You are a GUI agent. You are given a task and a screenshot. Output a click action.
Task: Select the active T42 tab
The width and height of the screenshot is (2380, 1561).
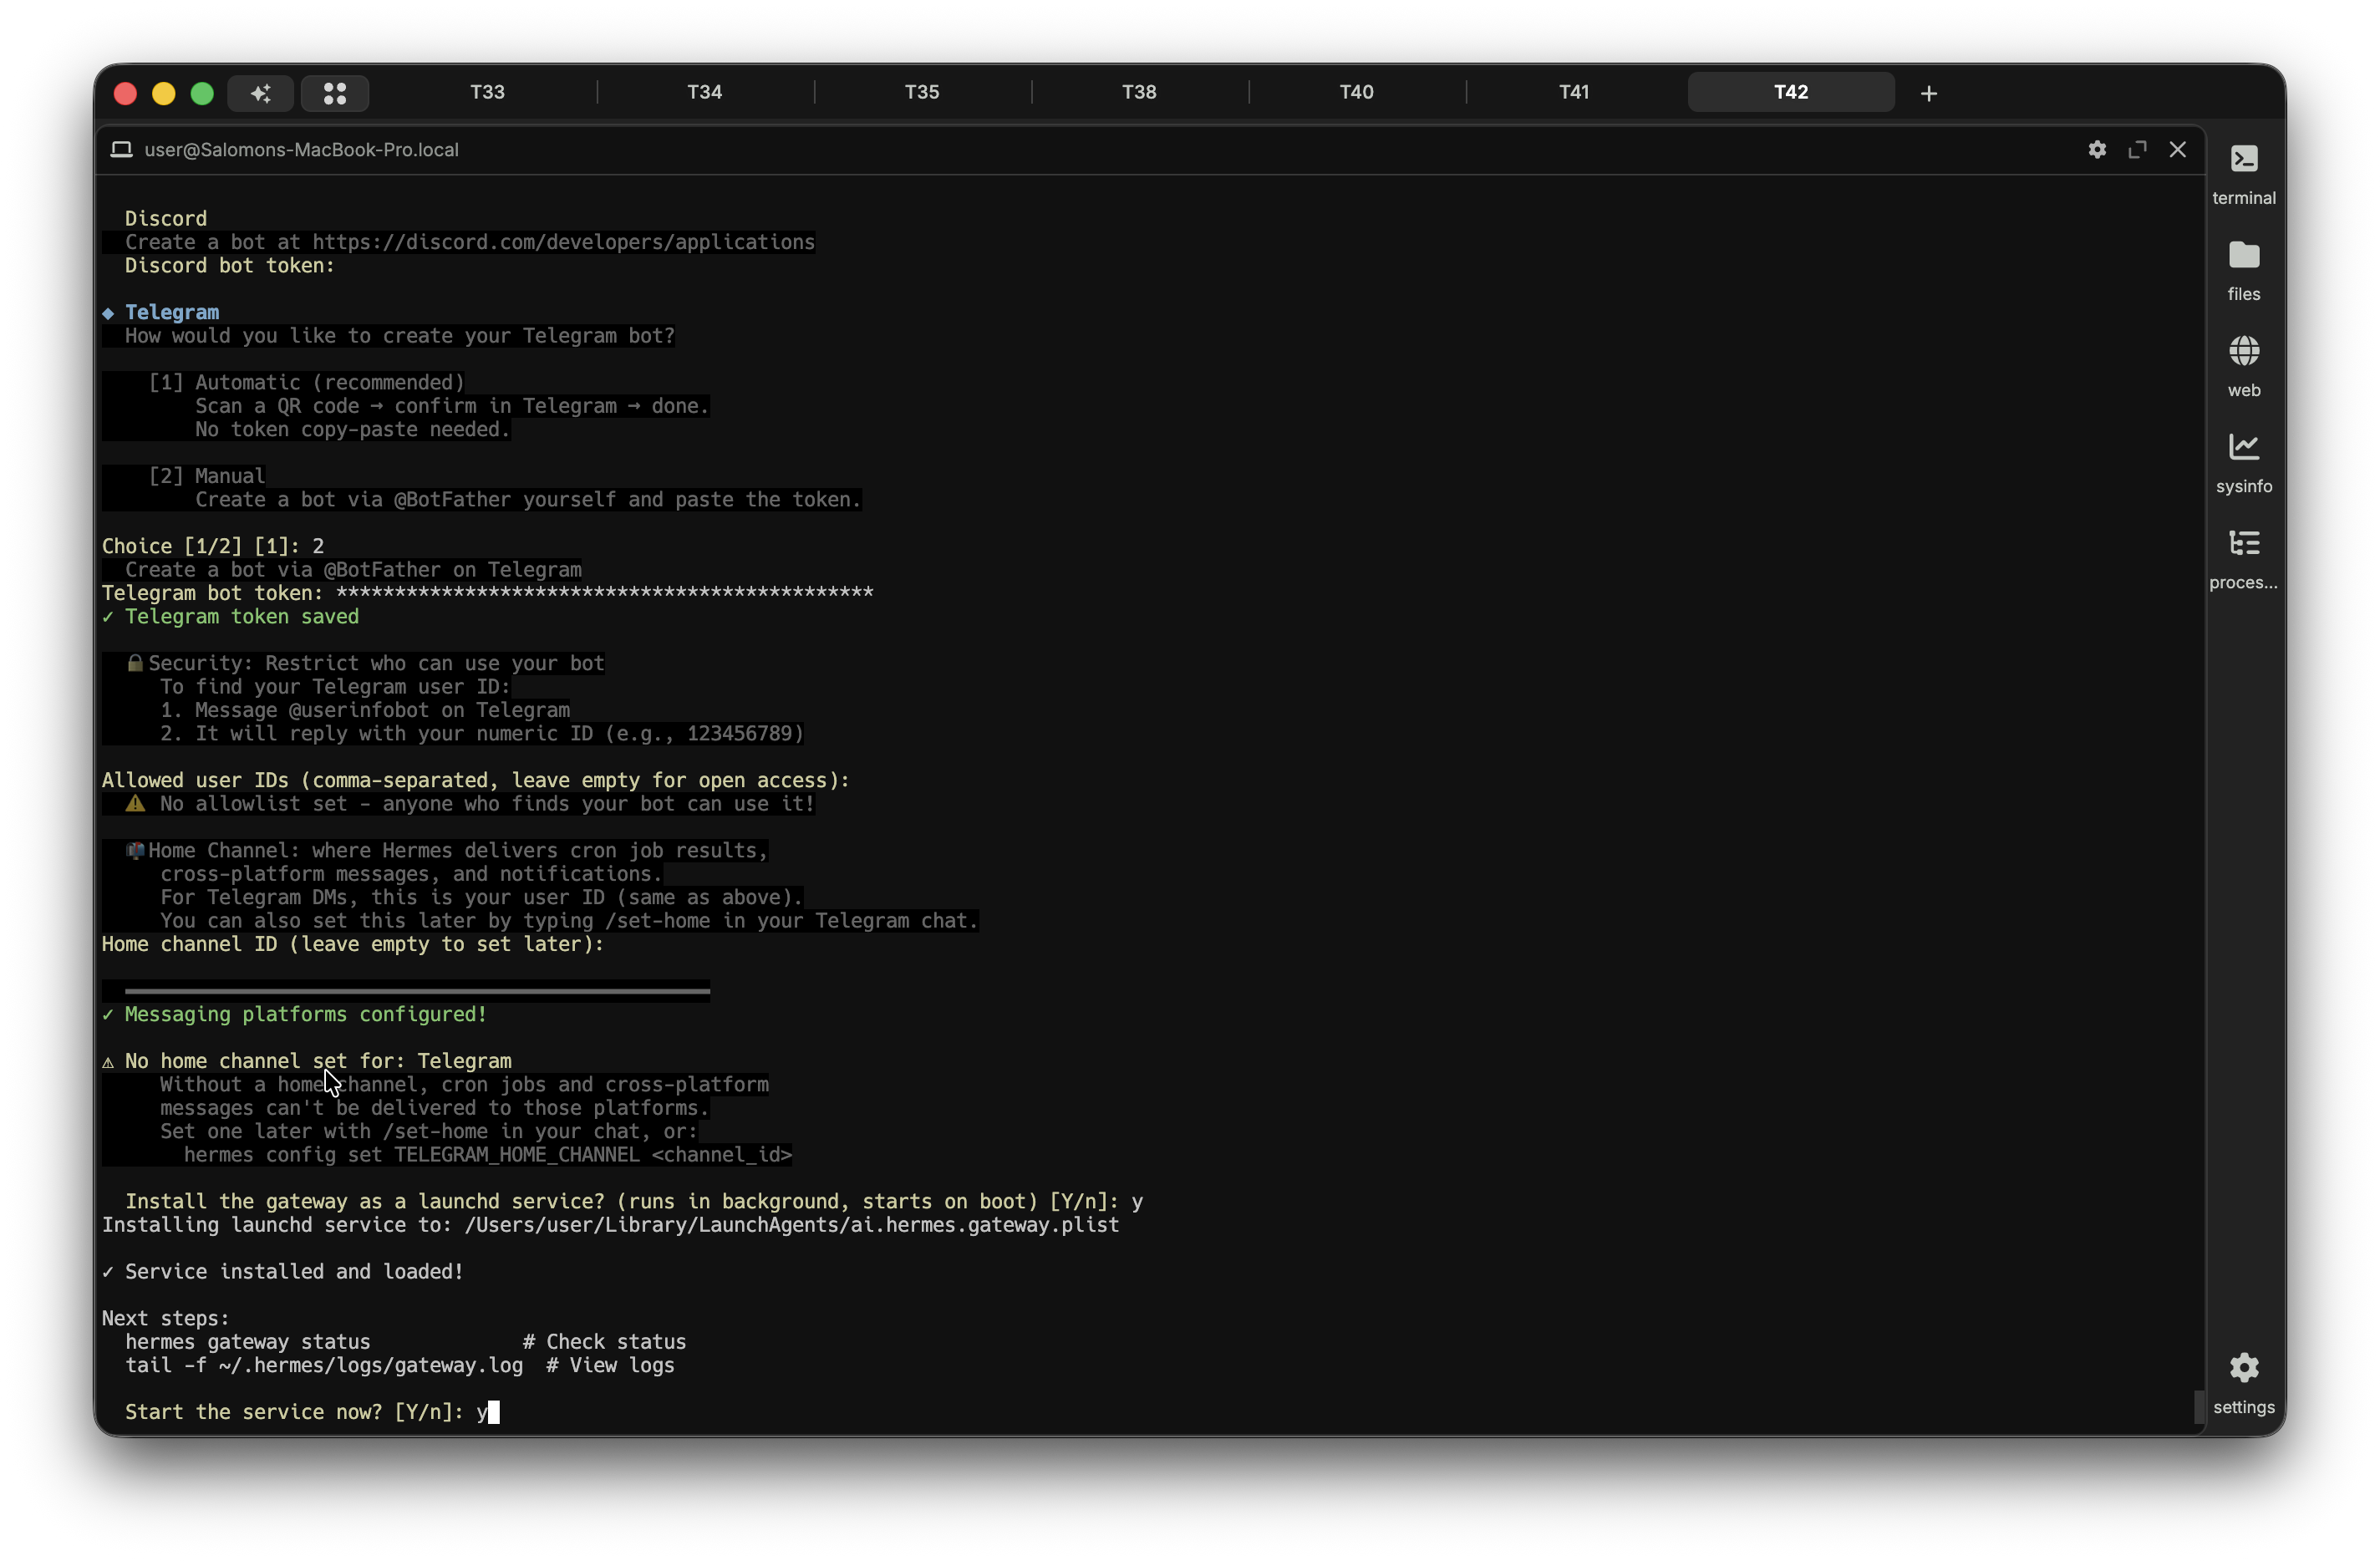1790,92
